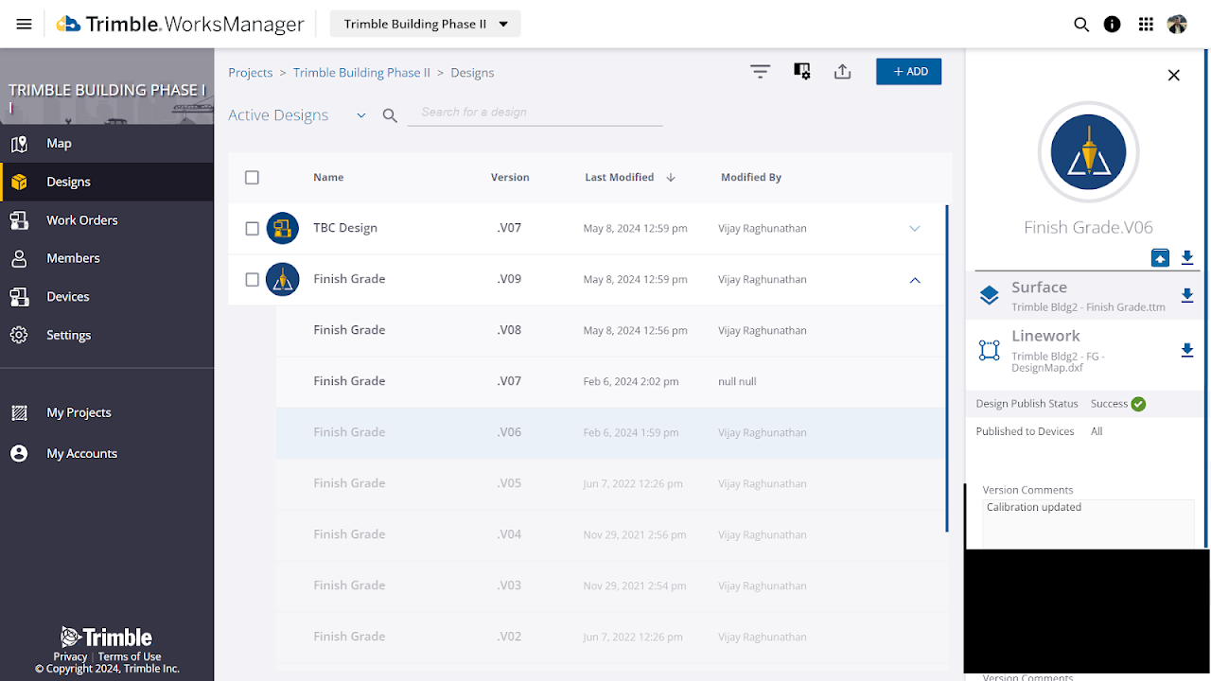Click the large Finish Grade.V06 design thumbnail

coord(1088,151)
